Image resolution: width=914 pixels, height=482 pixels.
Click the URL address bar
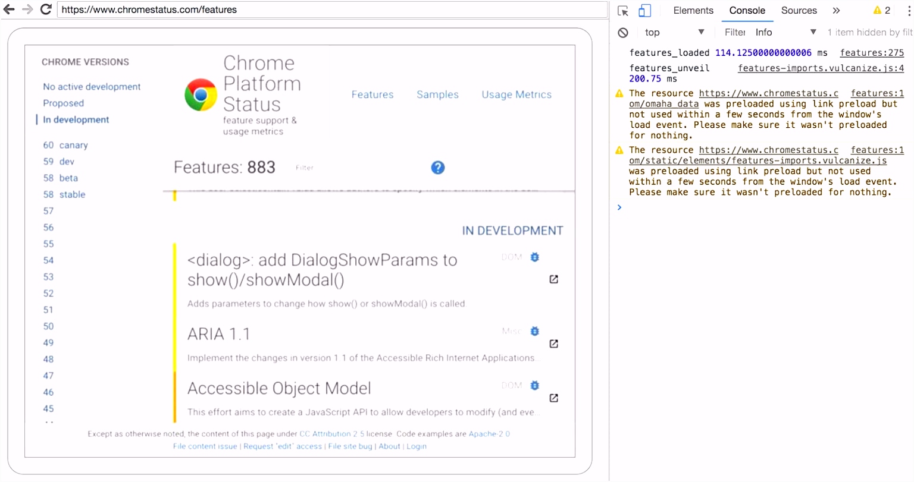[x=332, y=10]
